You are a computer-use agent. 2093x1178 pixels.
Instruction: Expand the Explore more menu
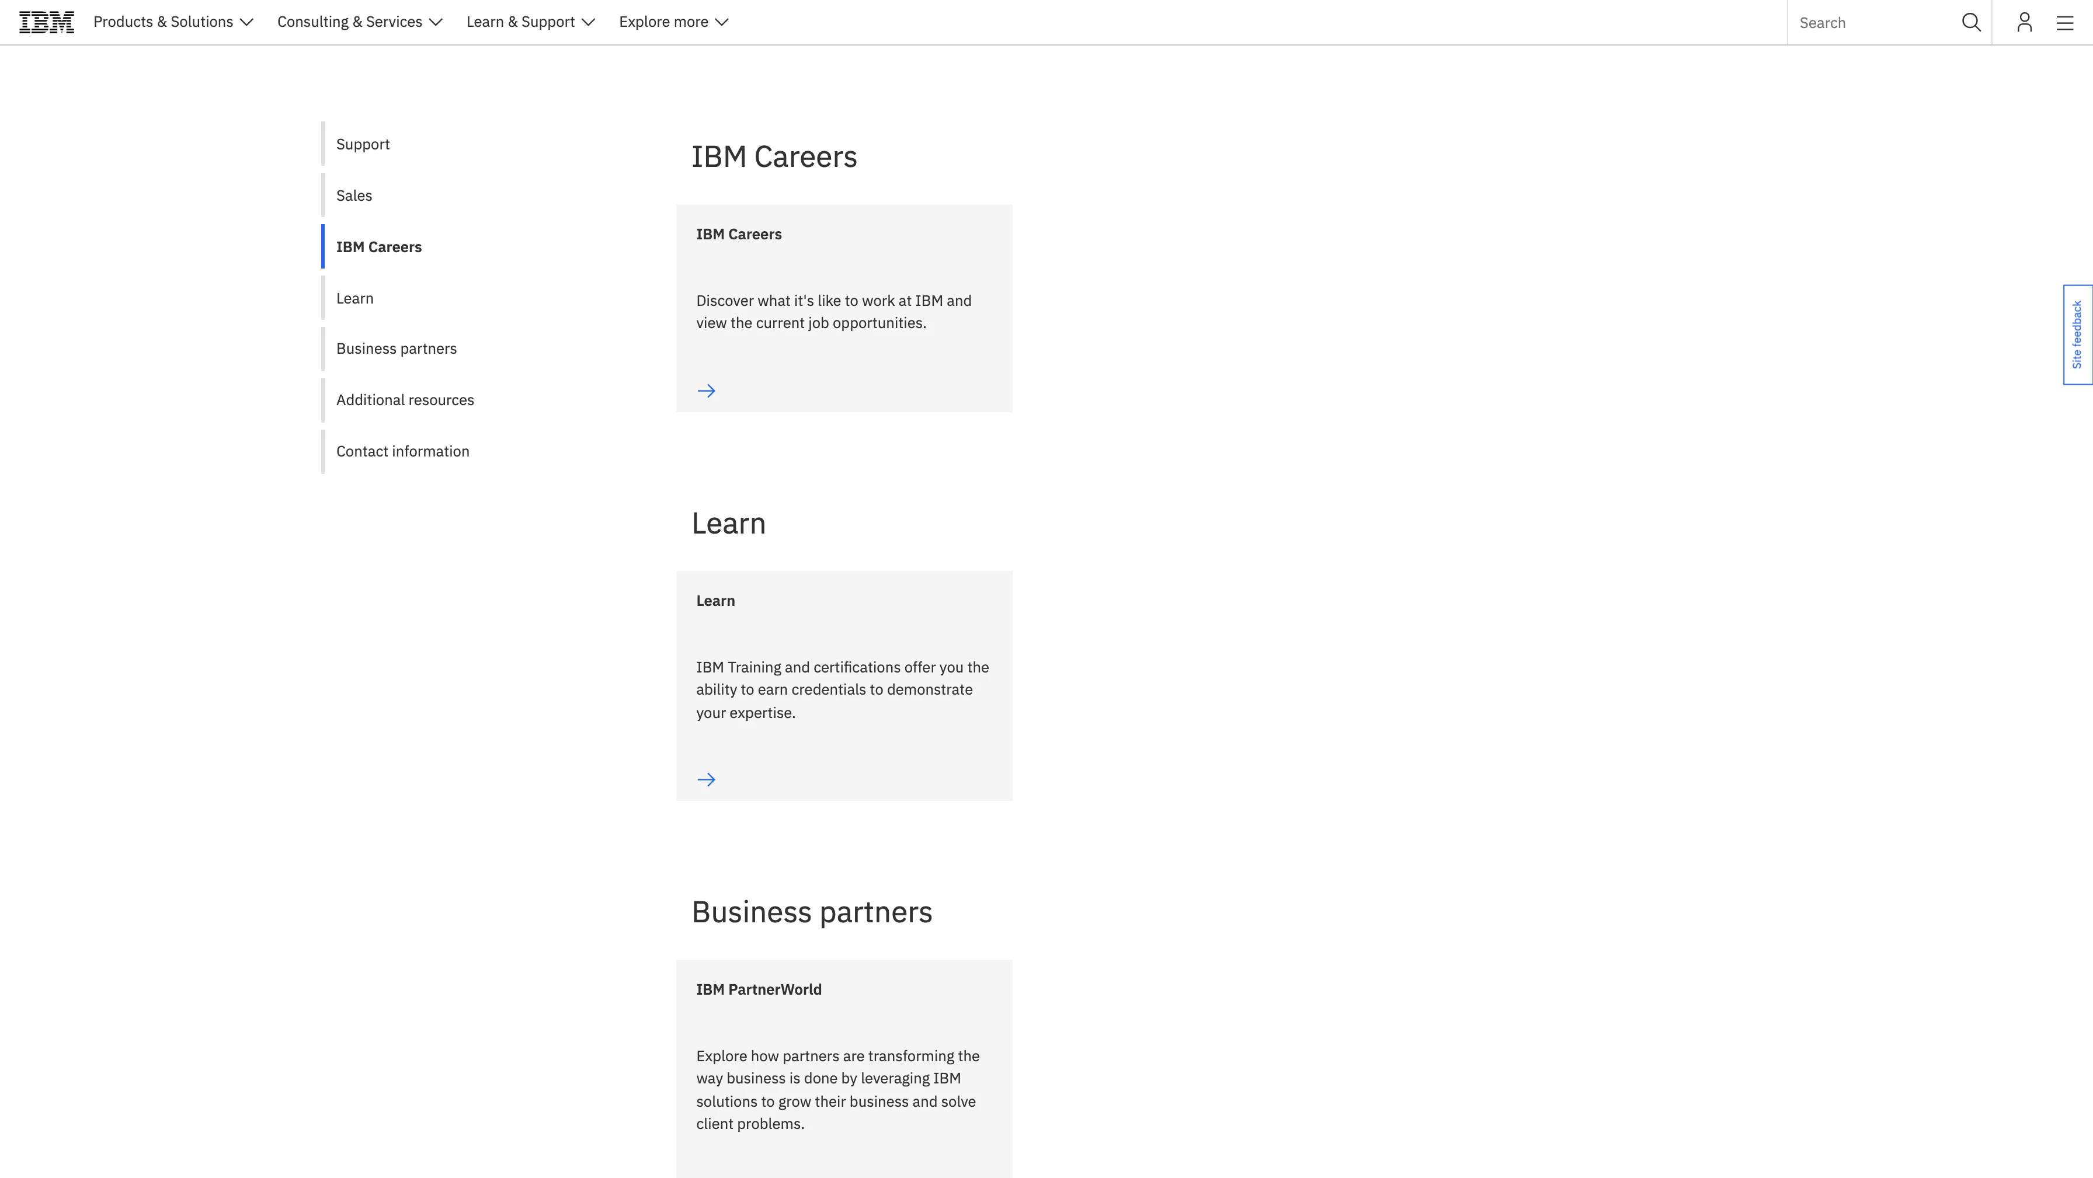673,22
